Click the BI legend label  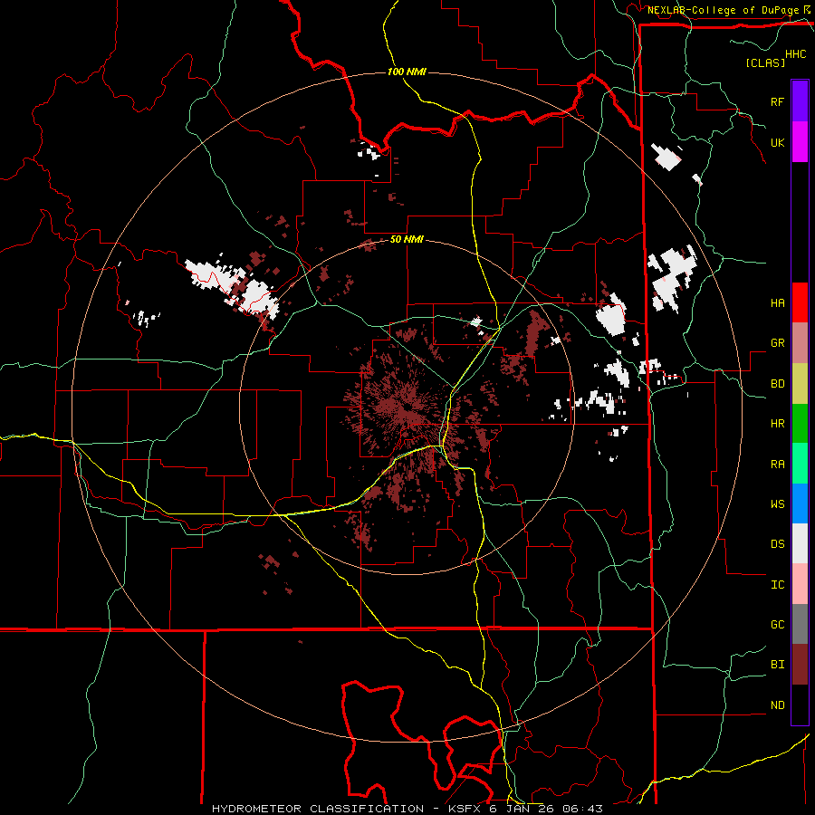[x=777, y=665]
